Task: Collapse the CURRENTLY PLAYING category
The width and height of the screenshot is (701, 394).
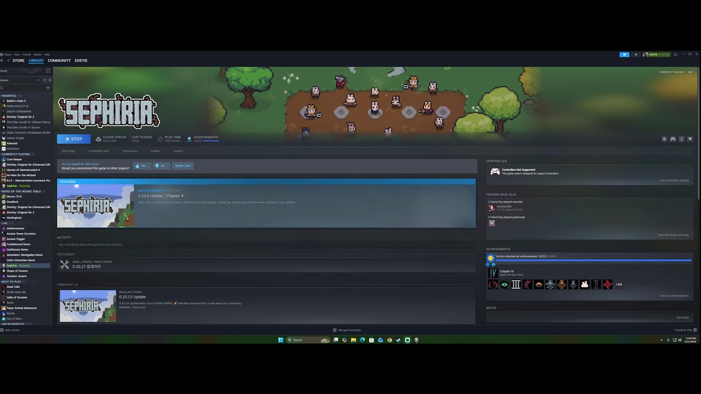Action: click(x=15, y=154)
